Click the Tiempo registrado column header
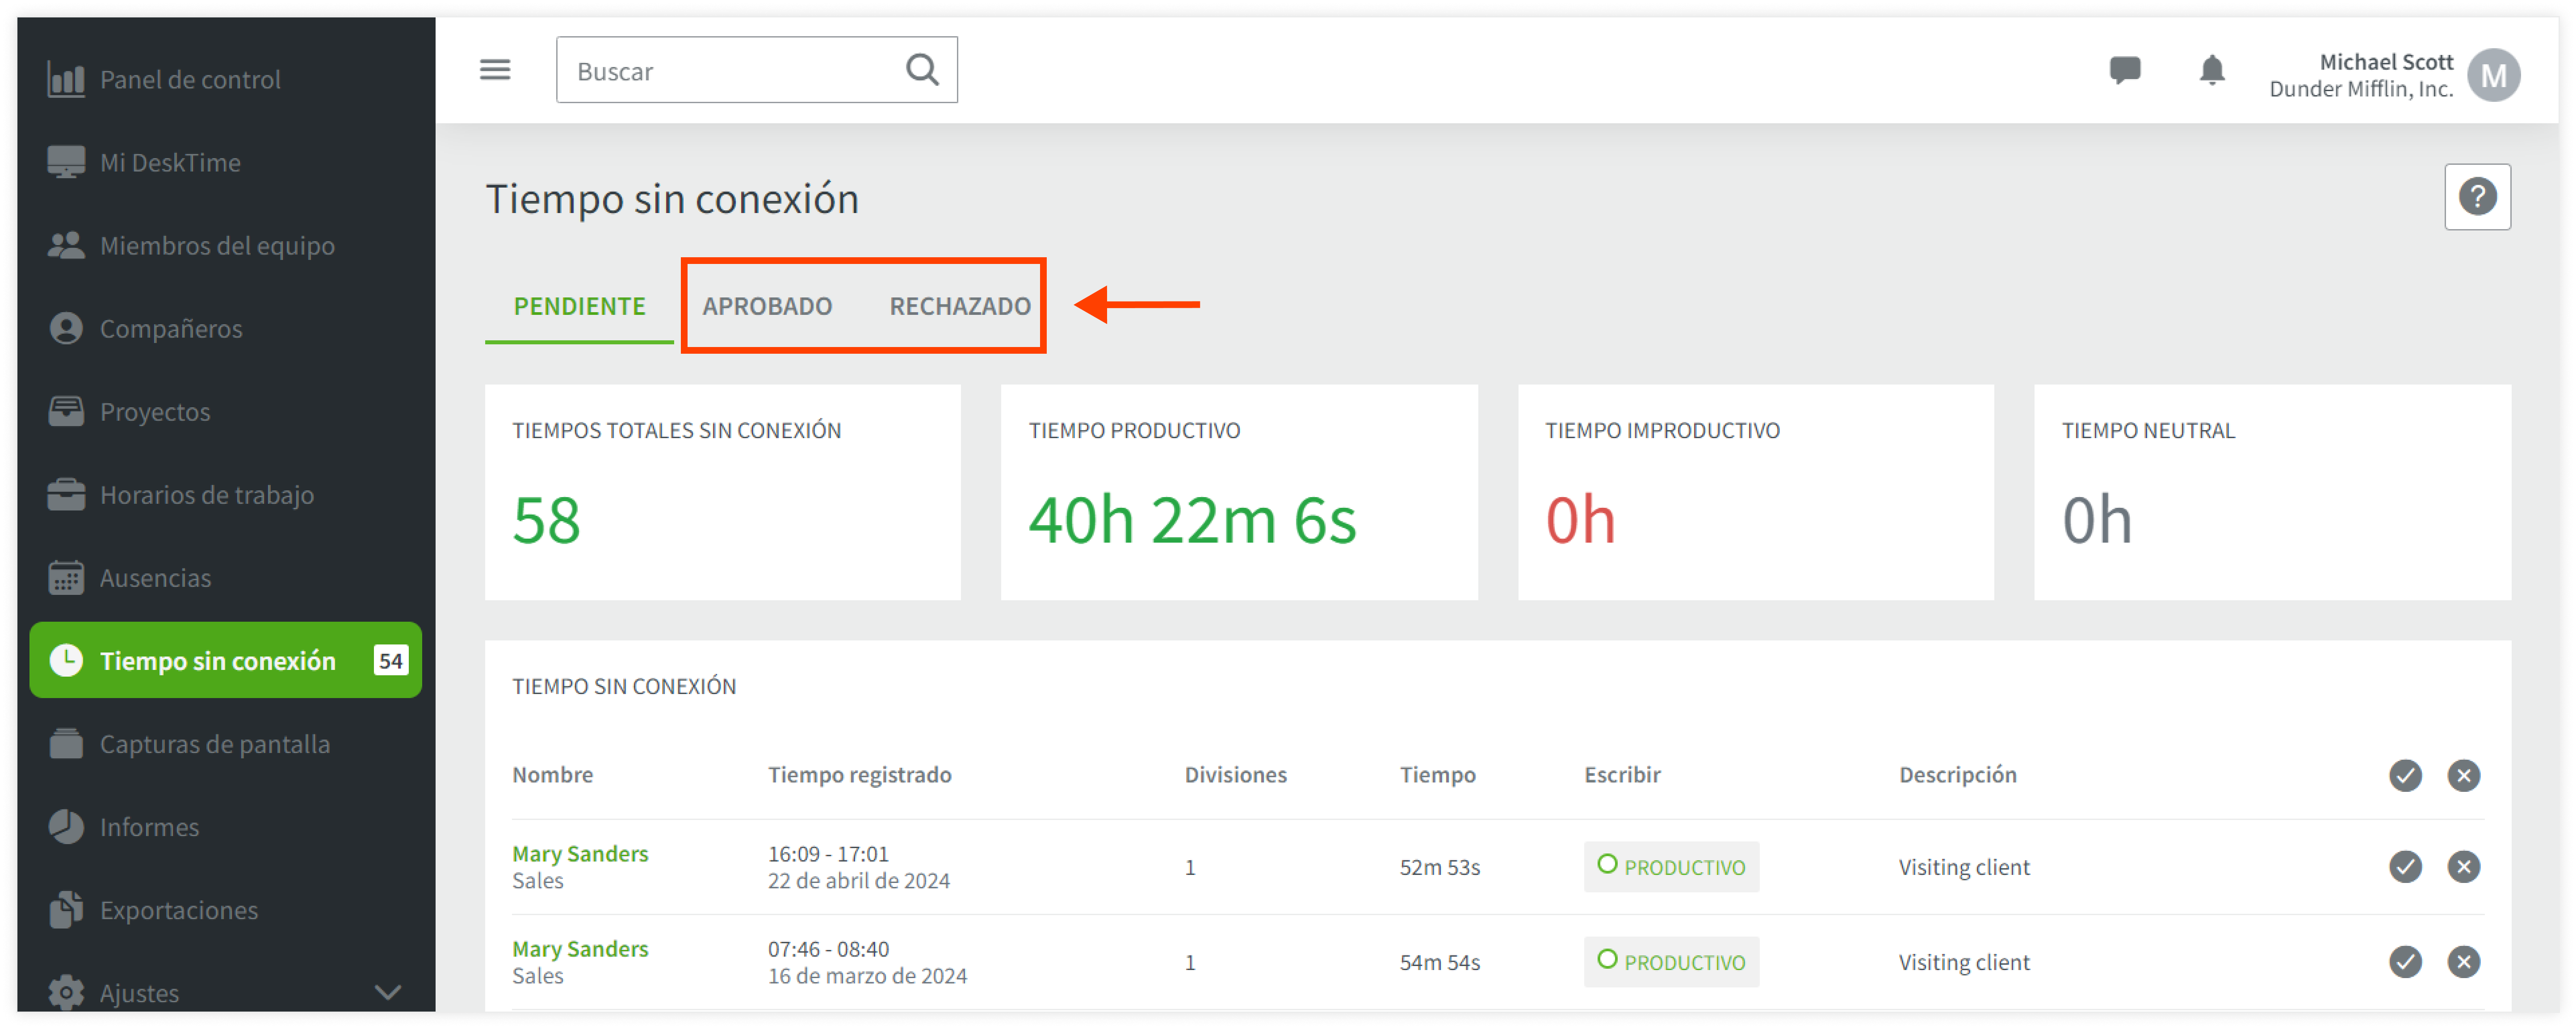Image resolution: width=2576 pixels, height=1029 pixels. point(859,774)
